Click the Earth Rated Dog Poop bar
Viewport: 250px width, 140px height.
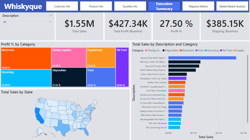coord(182,70)
